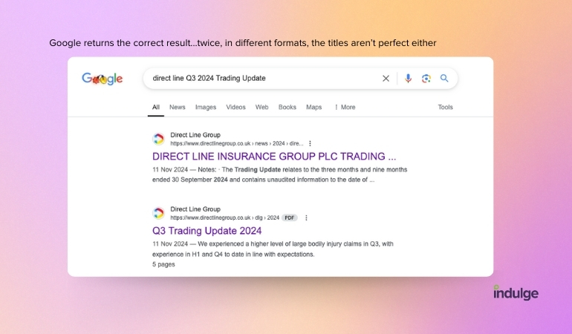The height and width of the screenshot is (334, 572).
Task: Start voice search with the microphone icon
Action: 408,79
